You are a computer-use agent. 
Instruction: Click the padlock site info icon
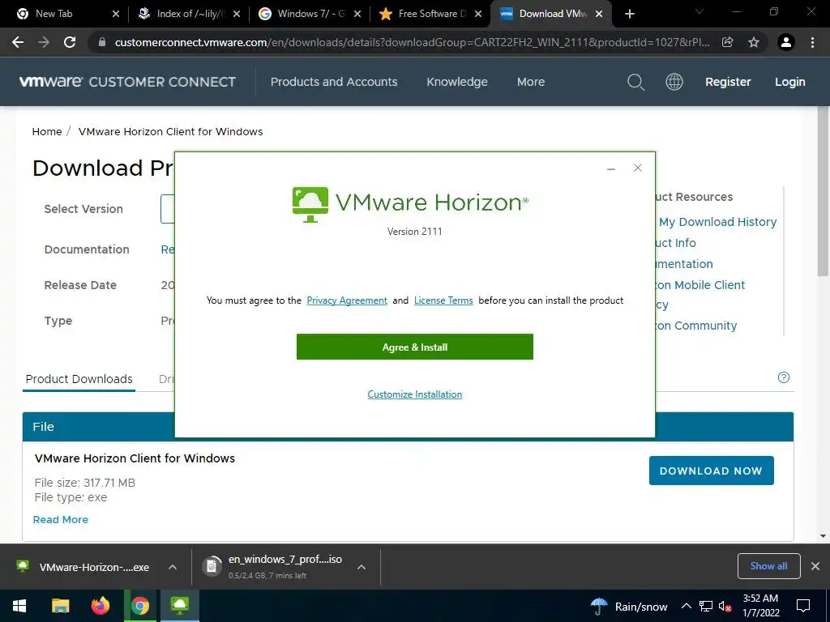(x=102, y=42)
